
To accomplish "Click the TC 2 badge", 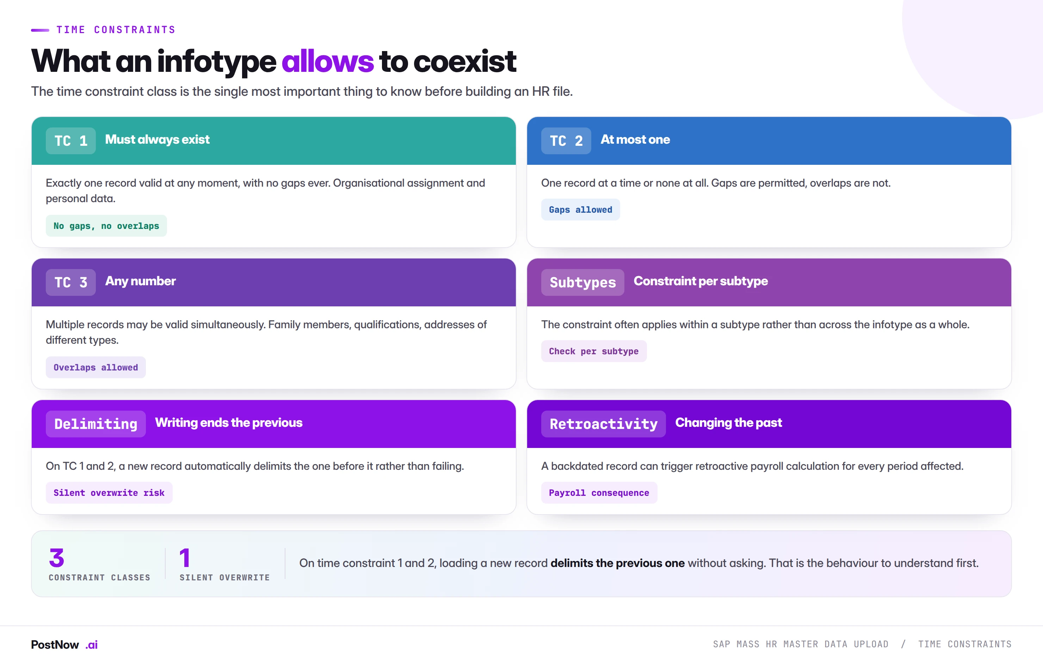I will [566, 141].
